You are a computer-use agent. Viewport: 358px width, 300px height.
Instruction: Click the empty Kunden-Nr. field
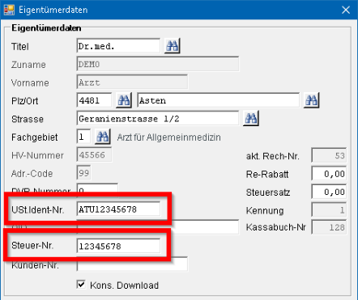click(132, 264)
